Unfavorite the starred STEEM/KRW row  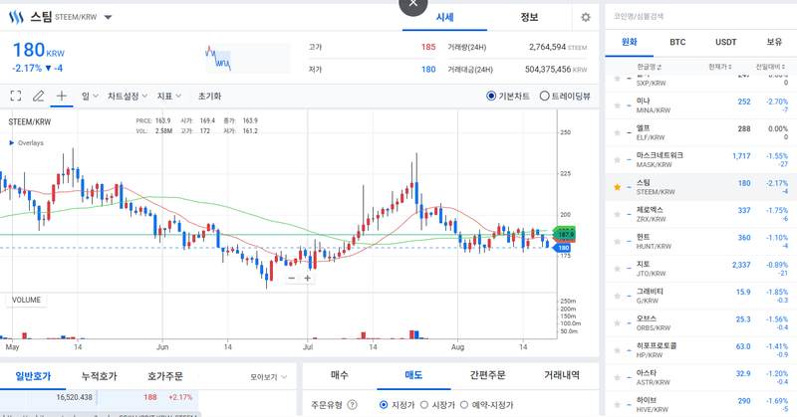coord(617,187)
